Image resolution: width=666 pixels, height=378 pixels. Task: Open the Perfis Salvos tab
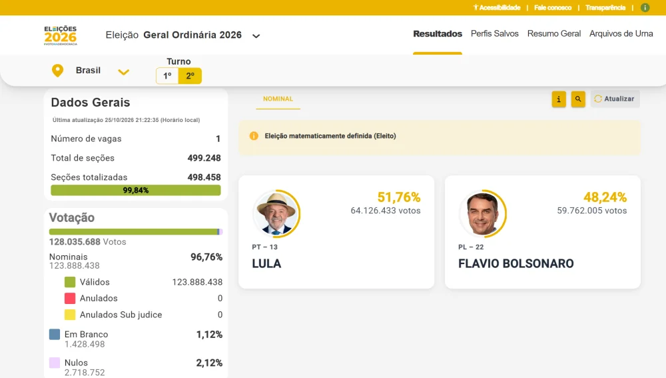pos(494,33)
